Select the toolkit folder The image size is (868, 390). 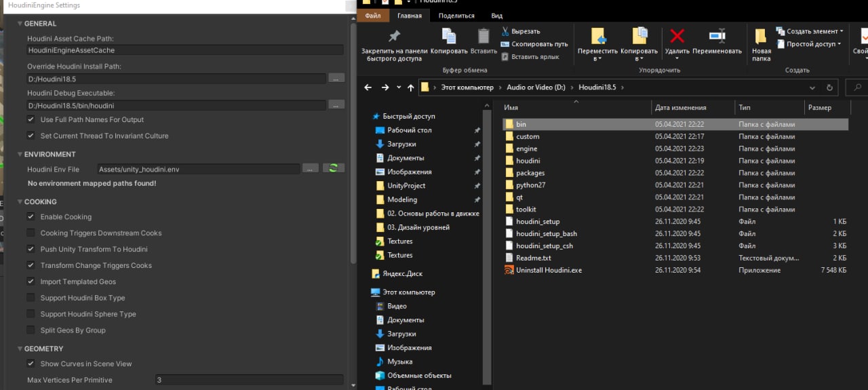click(x=526, y=210)
